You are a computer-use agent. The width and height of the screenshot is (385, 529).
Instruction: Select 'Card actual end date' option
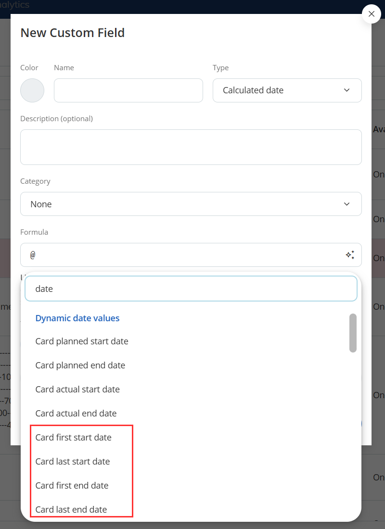point(76,414)
